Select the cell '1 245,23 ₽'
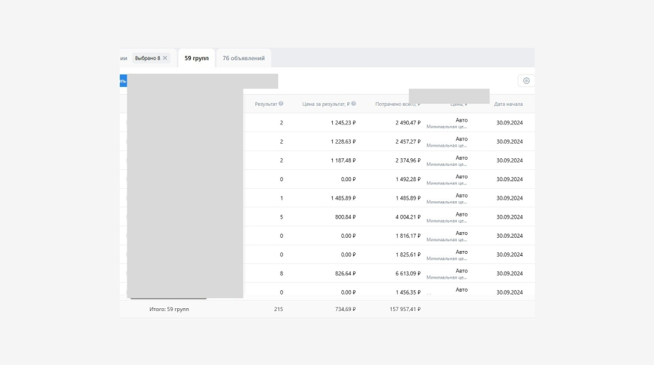Viewport: 654px width, 365px height. [343, 122]
